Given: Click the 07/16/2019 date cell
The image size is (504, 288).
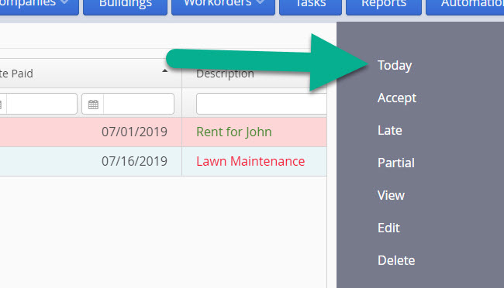Looking at the screenshot, I should (134, 161).
